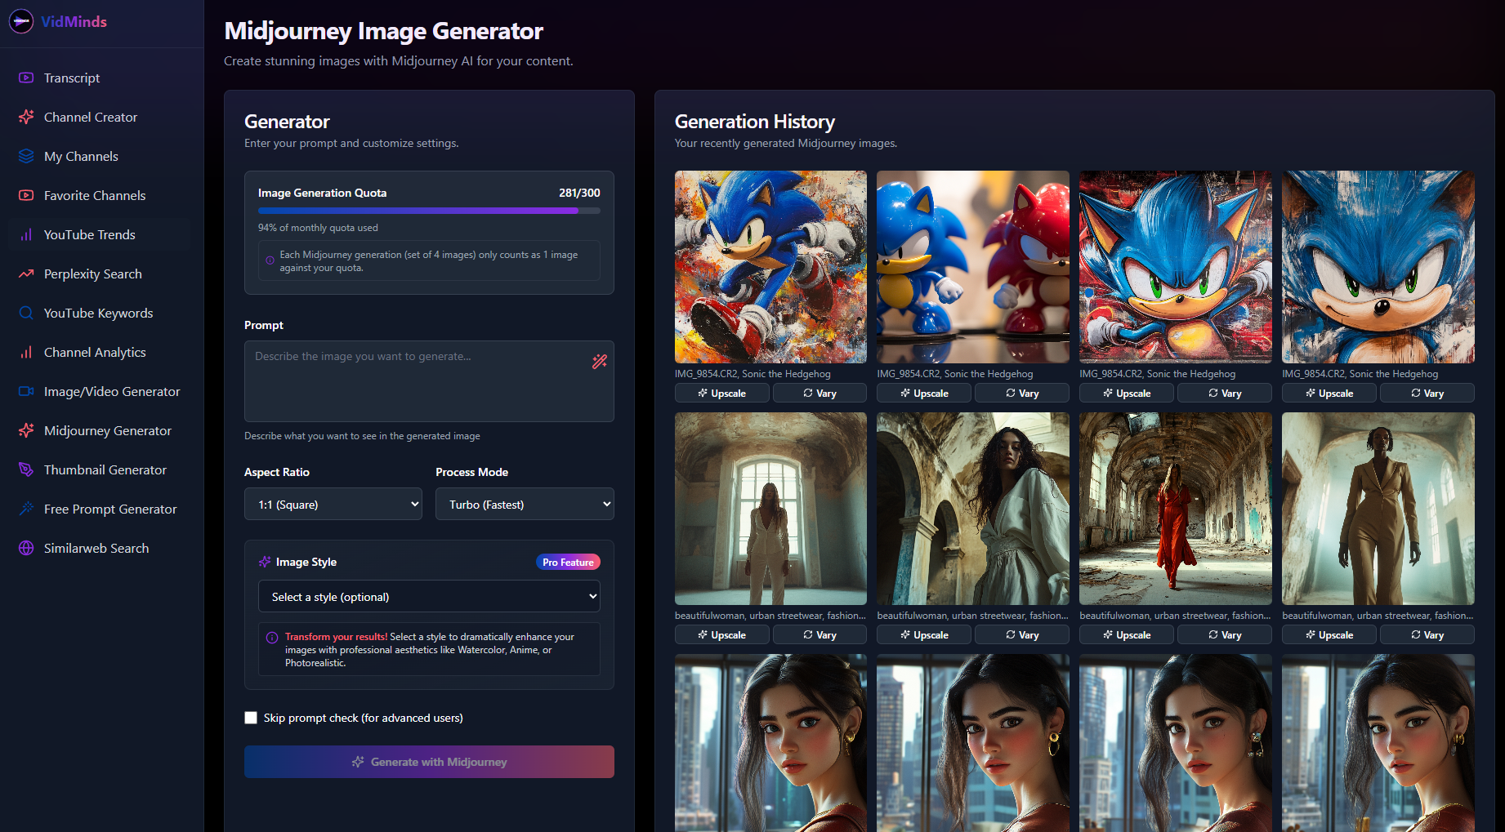Vary the running Sonic painting
The width and height of the screenshot is (1505, 832).
pos(819,394)
